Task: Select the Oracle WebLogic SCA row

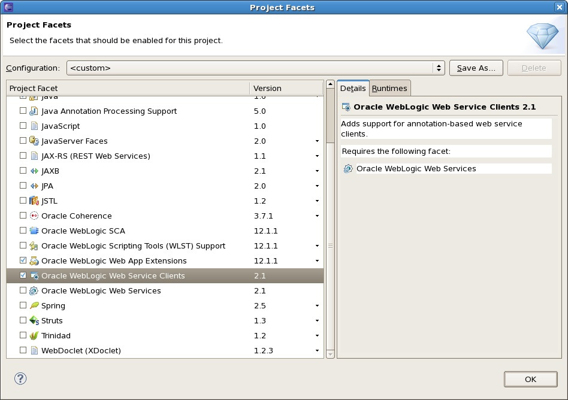Action: [165, 231]
